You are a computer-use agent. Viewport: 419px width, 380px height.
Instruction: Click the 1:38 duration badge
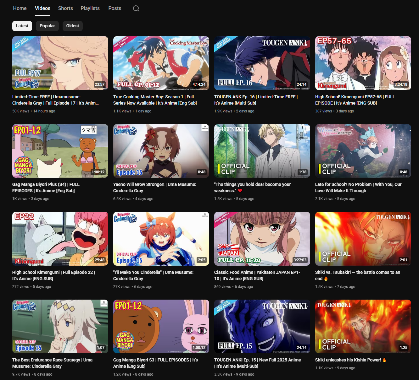(303, 172)
